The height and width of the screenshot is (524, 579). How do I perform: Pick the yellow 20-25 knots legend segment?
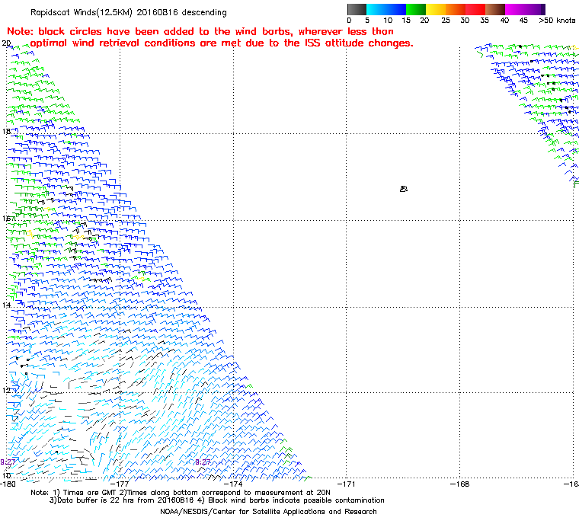[436, 9]
